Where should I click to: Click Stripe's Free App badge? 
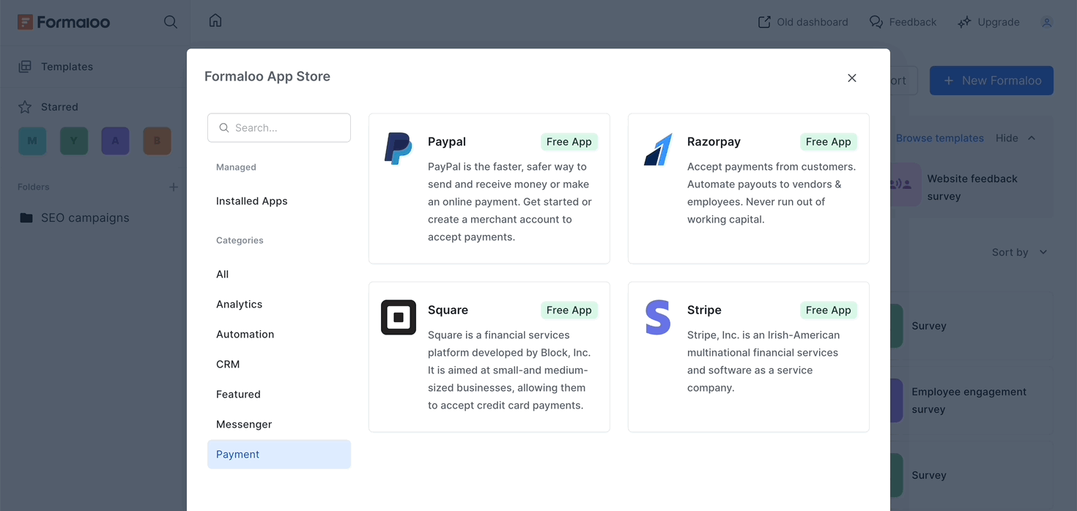tap(829, 310)
